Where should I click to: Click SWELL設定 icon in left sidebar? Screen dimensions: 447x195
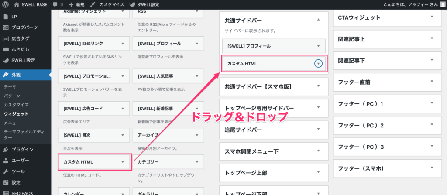click(x=5, y=61)
